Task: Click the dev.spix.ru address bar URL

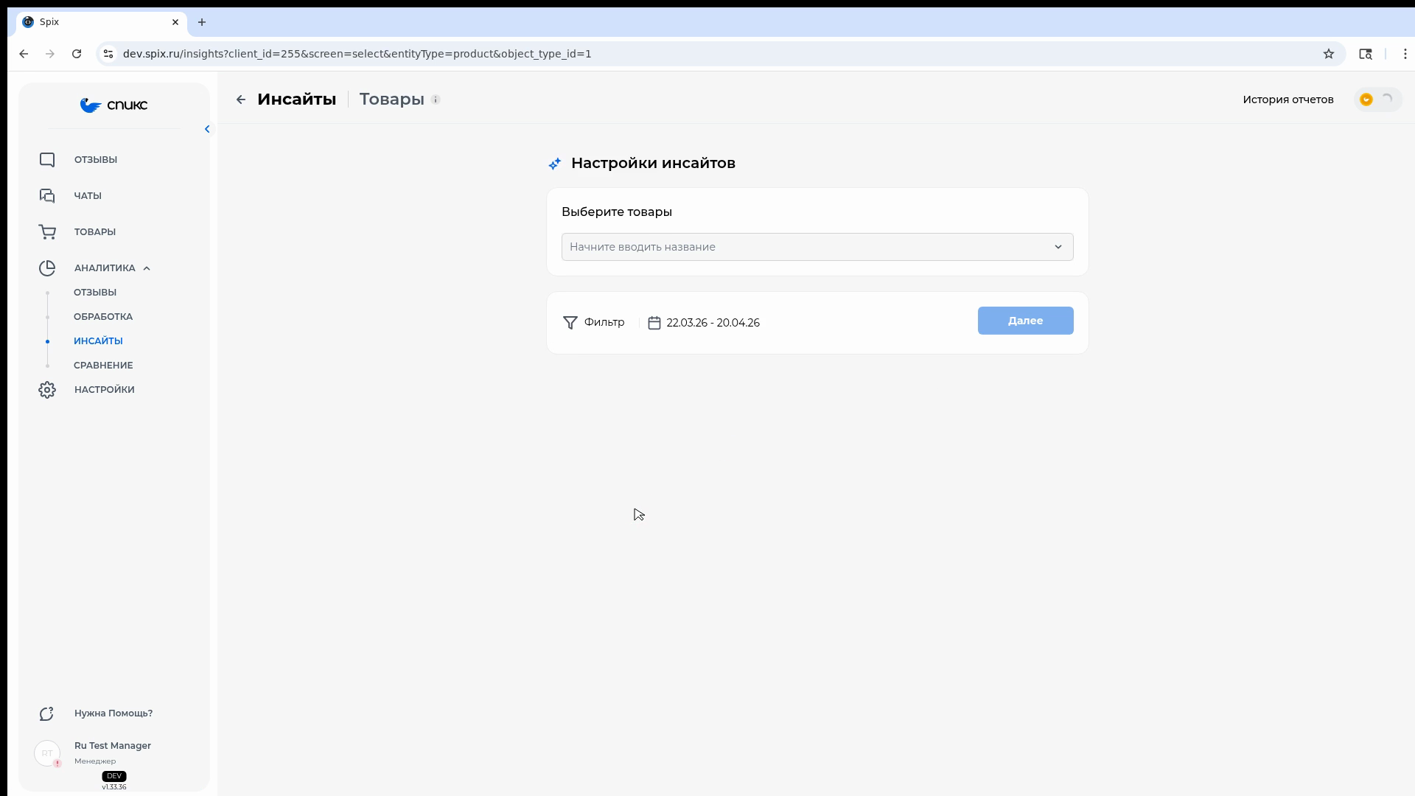Action: coord(357,54)
